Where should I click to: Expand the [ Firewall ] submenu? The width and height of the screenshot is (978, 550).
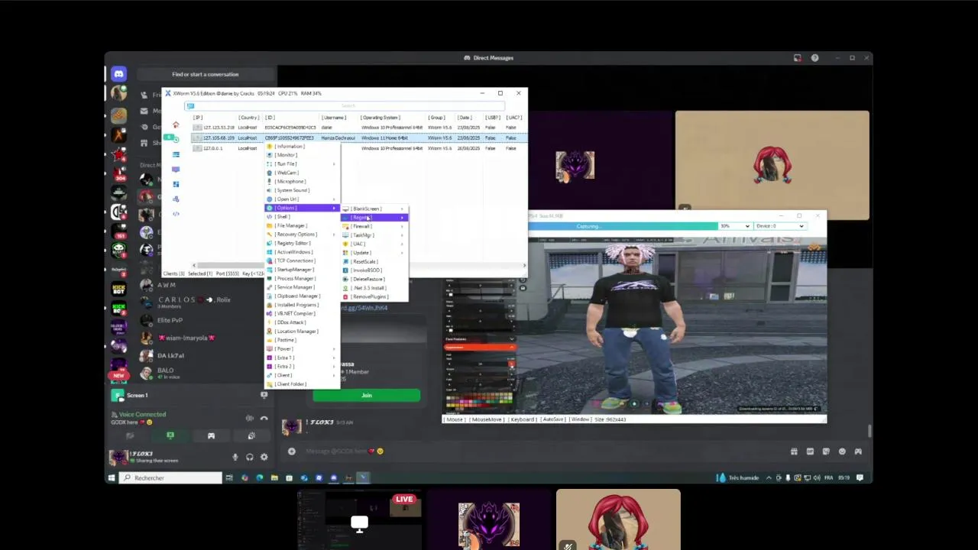(374, 227)
